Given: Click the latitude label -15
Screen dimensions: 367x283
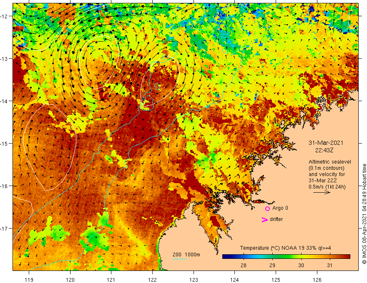Looking at the screenshot, I should 4,144.
